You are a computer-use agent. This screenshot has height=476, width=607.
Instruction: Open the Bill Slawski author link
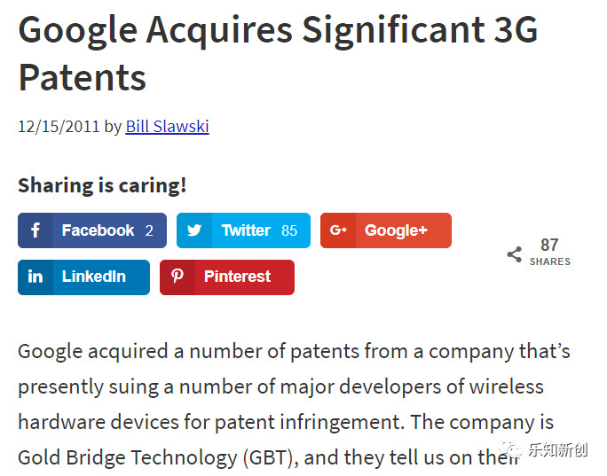pyautogui.click(x=167, y=126)
